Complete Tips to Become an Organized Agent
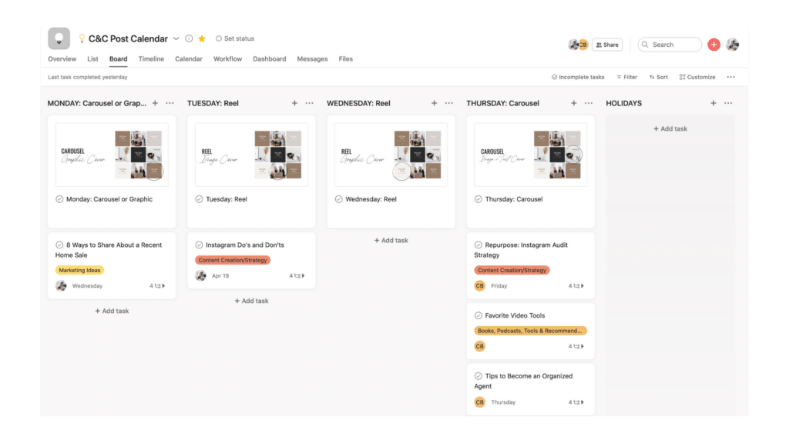The width and height of the screenshot is (789, 443). 478,376
